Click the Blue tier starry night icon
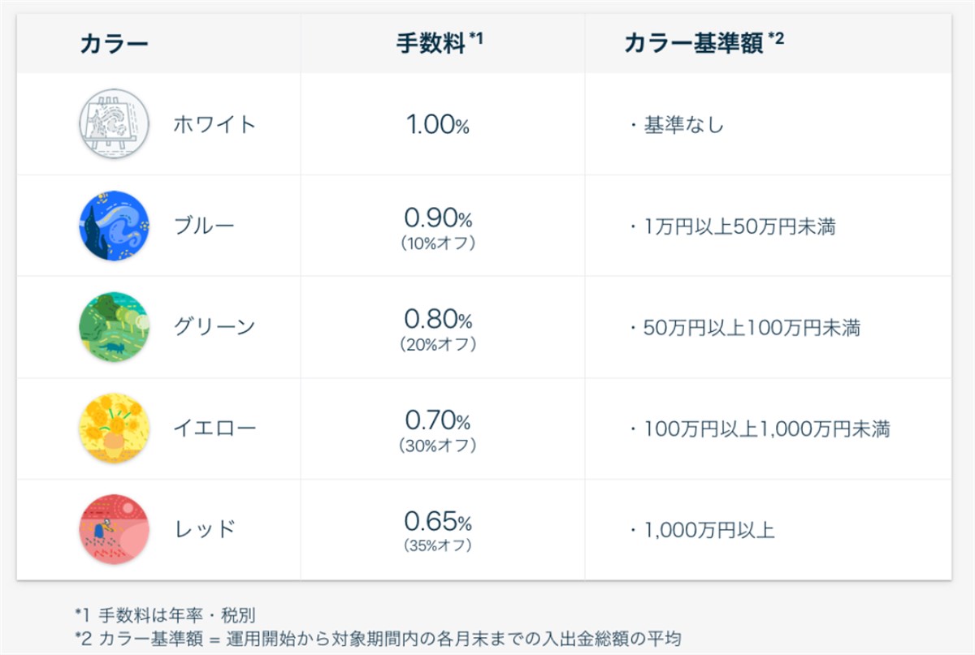Screen dimensions: 975x655 point(114,226)
